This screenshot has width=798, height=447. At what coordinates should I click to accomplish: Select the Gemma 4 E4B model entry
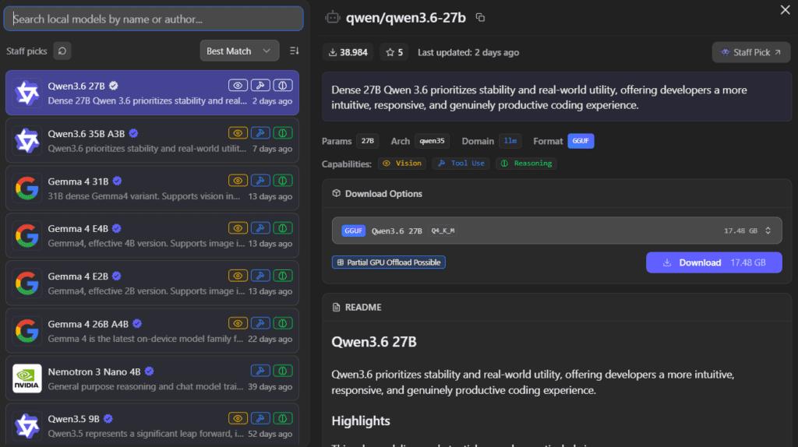pyautogui.click(x=152, y=236)
